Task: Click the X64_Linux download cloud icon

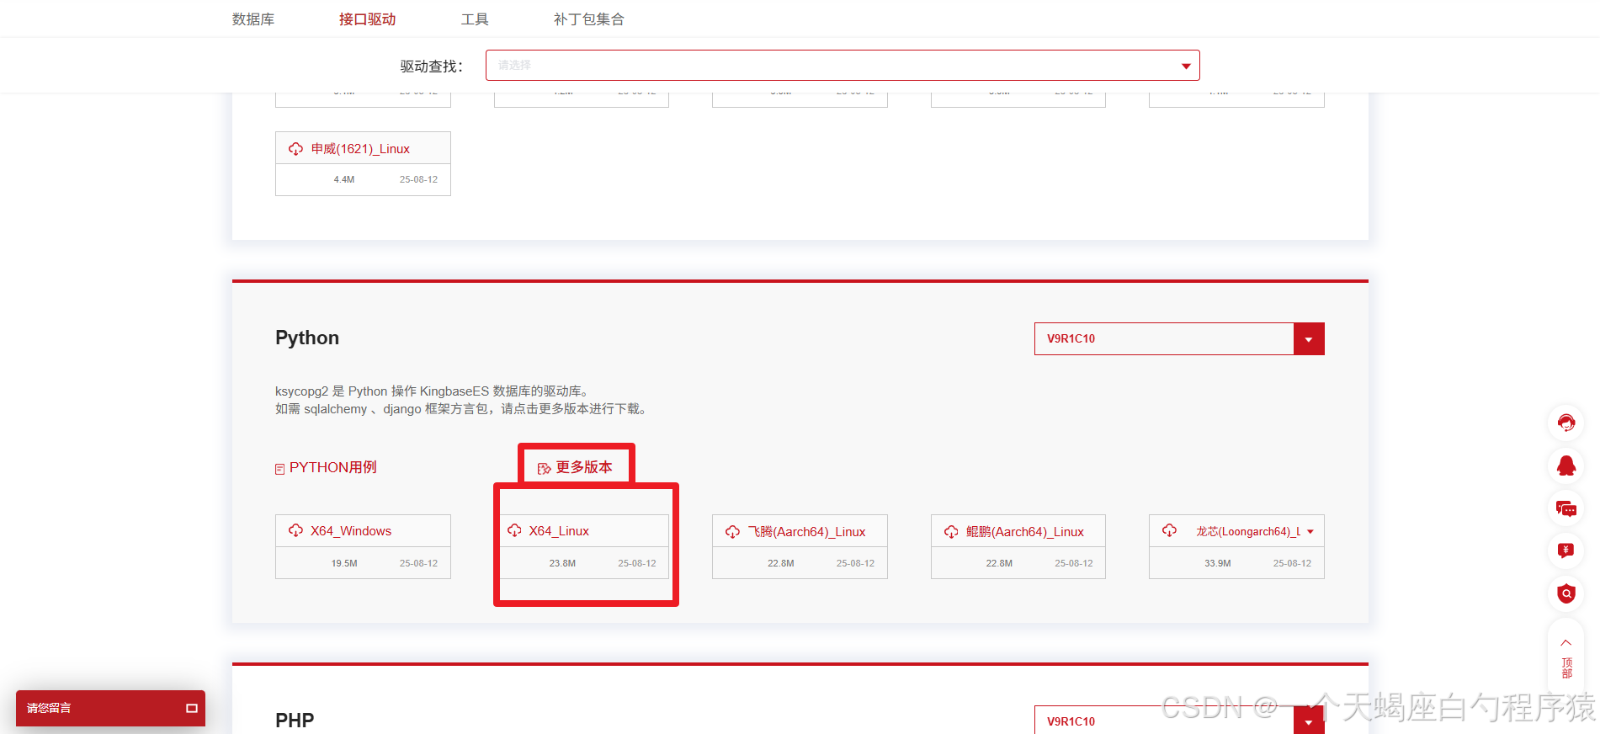Action: point(514,530)
